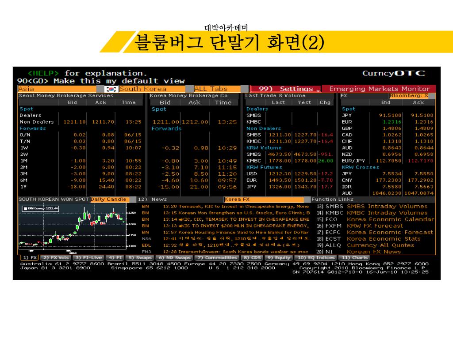
Task: Switch to the 2) FX Vols tab
Action: tap(56, 258)
